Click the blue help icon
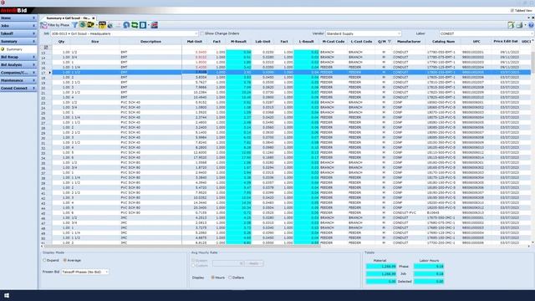Image resolution: width=535 pixels, height=301 pixels. [x=532, y=25]
